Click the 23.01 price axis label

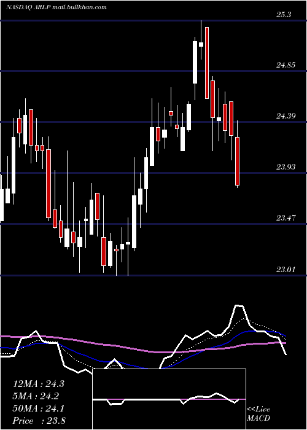click(x=286, y=270)
